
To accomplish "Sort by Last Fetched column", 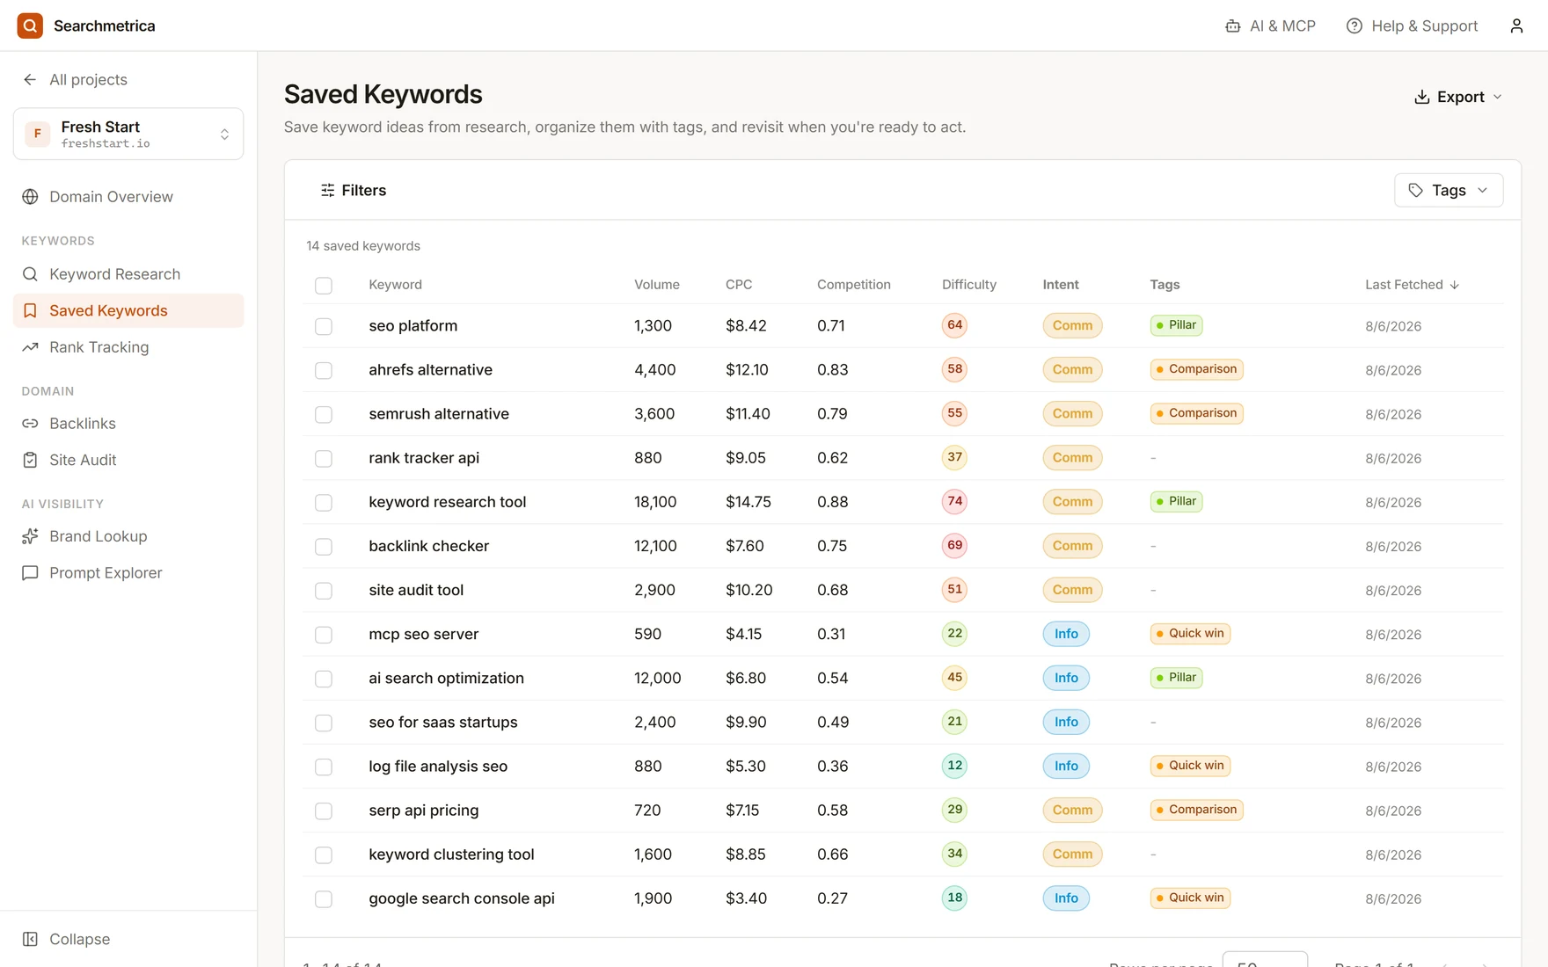I will (x=1412, y=285).
